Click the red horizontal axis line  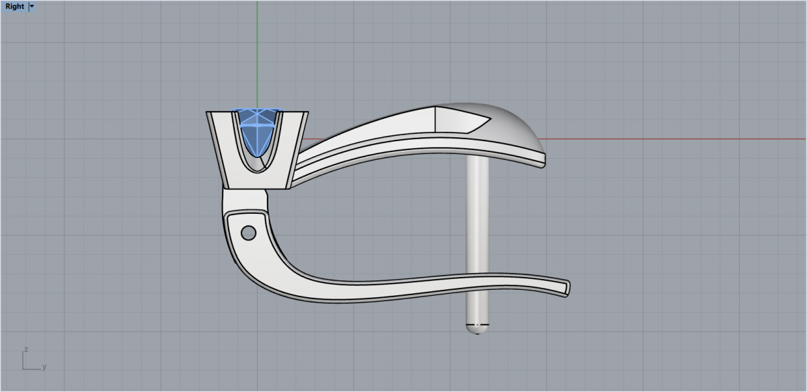[x=672, y=139]
